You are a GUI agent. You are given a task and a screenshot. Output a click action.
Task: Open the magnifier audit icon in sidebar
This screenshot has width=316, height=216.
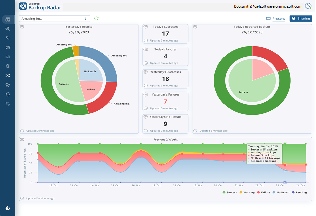(8, 29)
